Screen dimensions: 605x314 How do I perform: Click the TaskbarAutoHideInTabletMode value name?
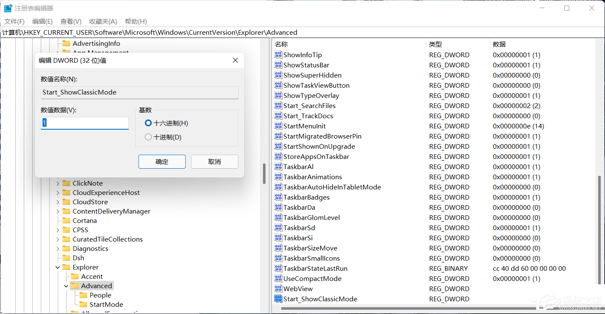(332, 187)
